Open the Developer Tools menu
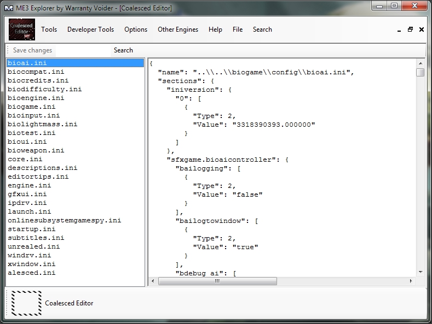 91,30
